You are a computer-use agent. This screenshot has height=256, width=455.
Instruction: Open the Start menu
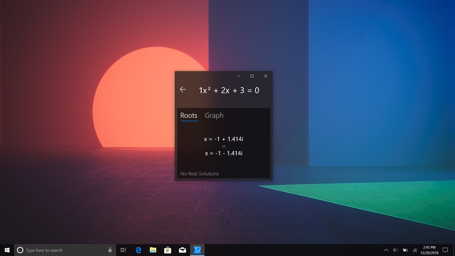(7, 250)
